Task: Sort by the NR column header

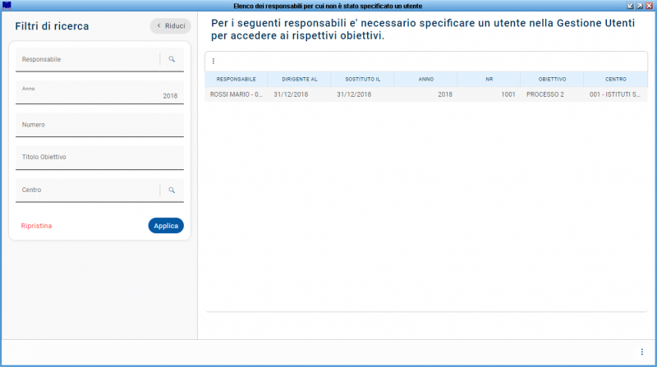Action: coord(489,79)
